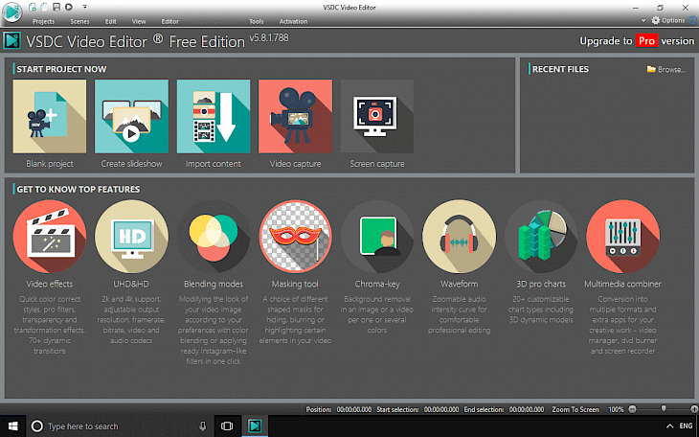Click the zoom in plus button

[x=694, y=409]
